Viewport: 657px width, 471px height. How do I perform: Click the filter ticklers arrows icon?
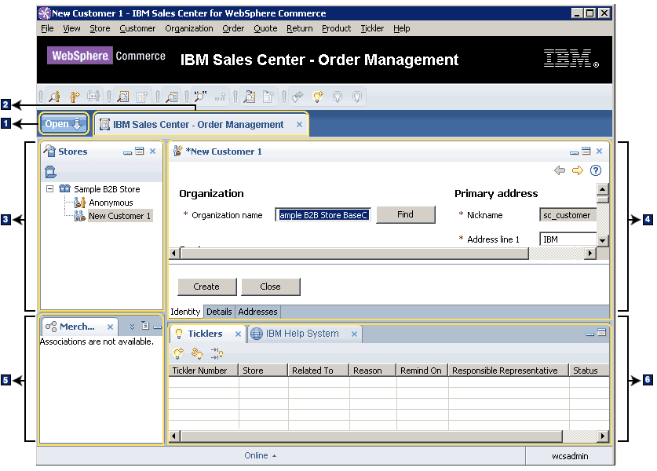click(x=217, y=353)
